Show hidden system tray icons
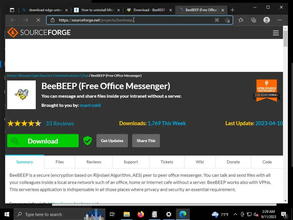The image size is (293, 220). pyautogui.click(x=235, y=214)
